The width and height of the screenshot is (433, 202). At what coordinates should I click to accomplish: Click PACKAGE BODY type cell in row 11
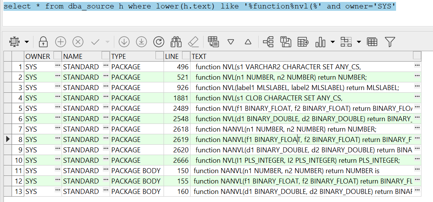click(137, 171)
